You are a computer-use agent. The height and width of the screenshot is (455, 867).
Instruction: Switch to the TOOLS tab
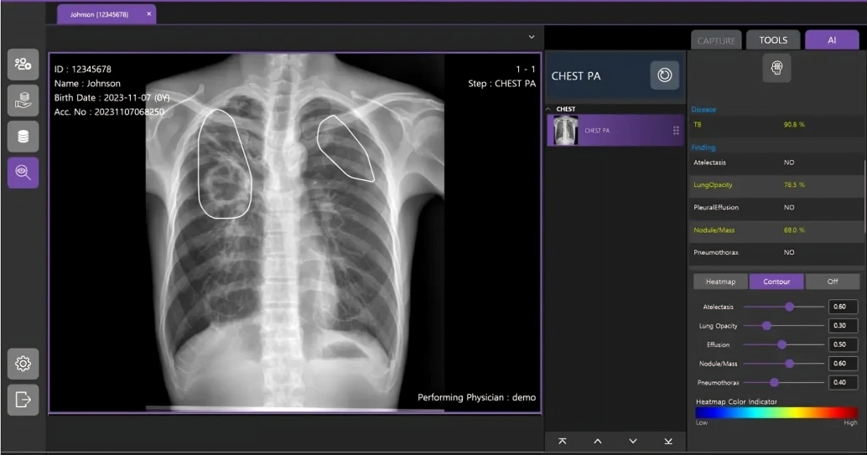(773, 40)
